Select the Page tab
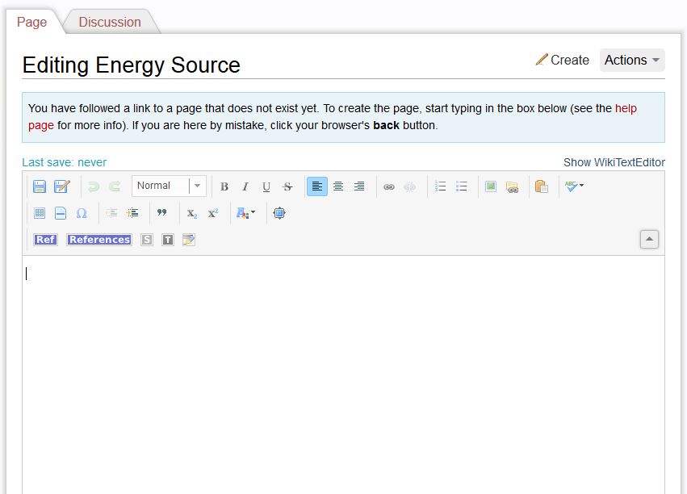 click(32, 22)
